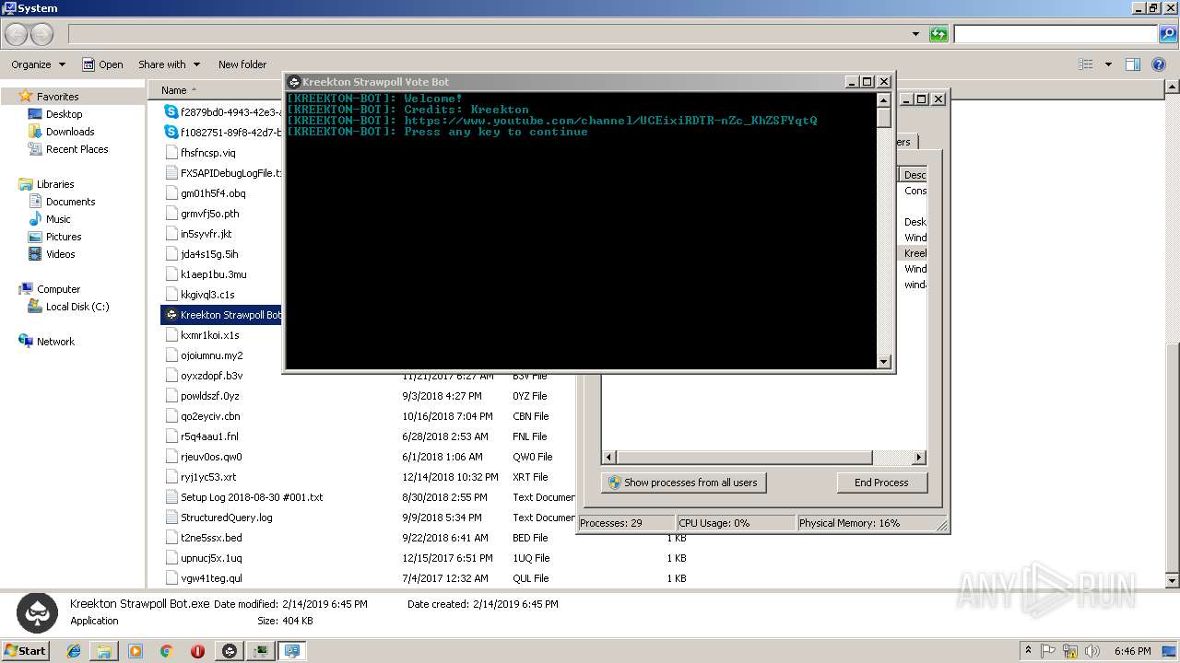Launch Internet Explorer from the taskbar
Viewport: 1180px width, 663px height.
pyautogui.click(x=74, y=651)
